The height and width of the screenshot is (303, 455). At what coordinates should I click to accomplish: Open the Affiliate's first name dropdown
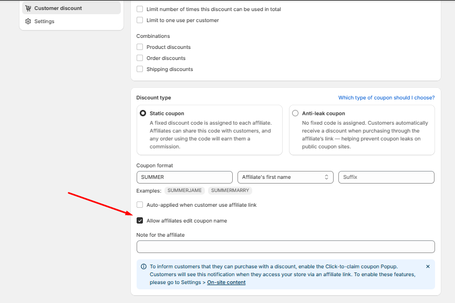point(285,177)
